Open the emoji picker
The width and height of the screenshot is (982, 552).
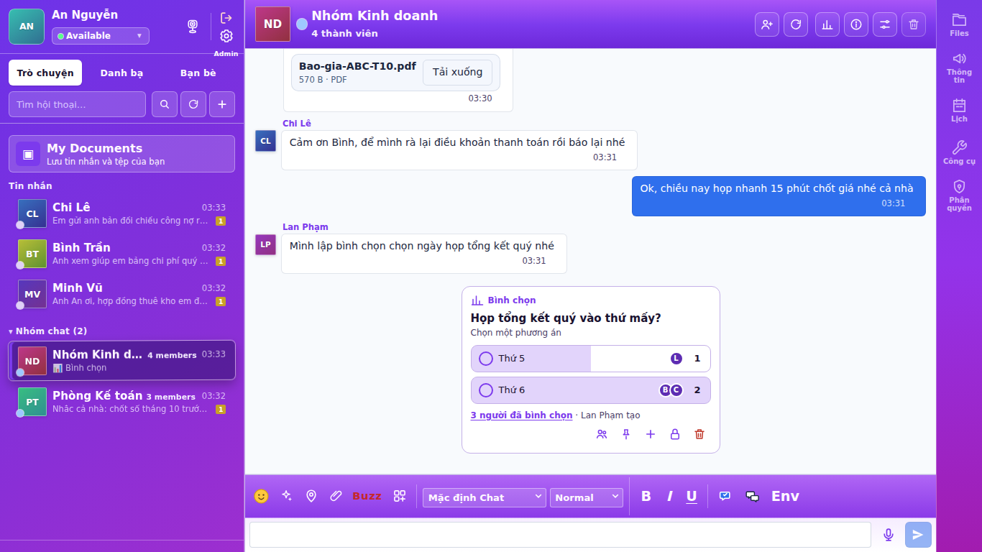point(261,496)
